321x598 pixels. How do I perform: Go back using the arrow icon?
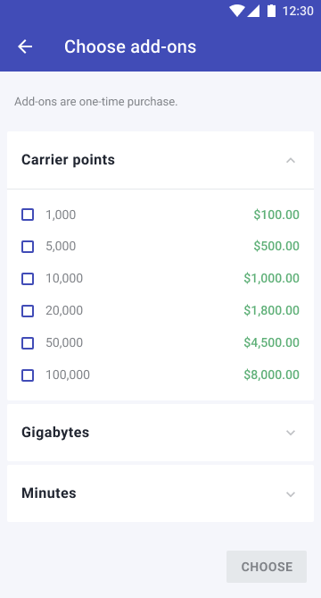[x=25, y=46]
